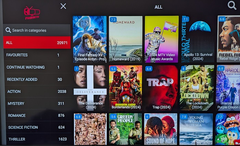Click the 6 rating badge on Sound of Hope

pyautogui.click(x=147, y=117)
